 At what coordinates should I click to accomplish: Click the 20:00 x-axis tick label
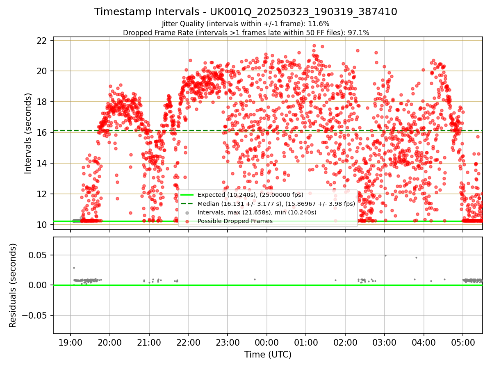coord(110,342)
